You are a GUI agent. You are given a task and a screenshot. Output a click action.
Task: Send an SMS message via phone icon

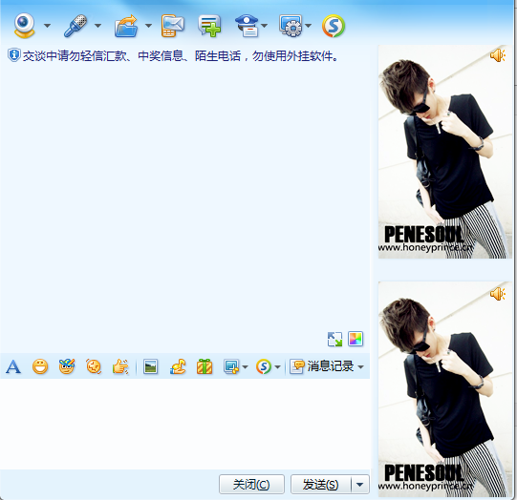172,26
